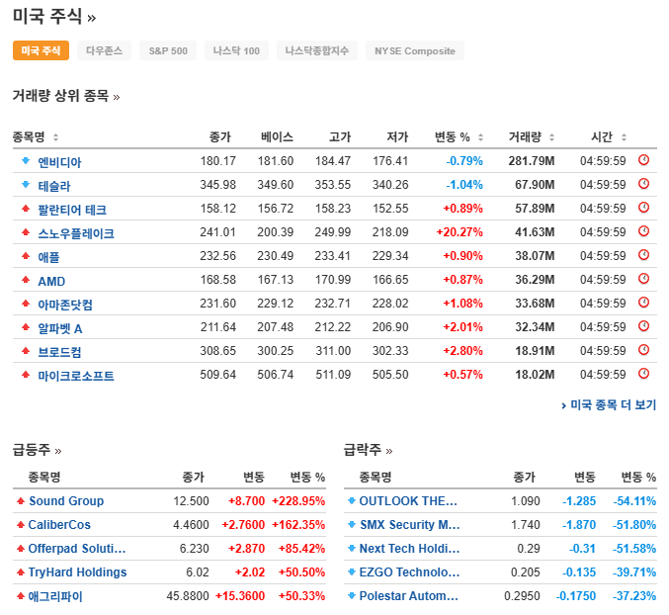The width and height of the screenshot is (669, 615).
Task: Open the 알파벳 A stock link
Action: [x=60, y=328]
